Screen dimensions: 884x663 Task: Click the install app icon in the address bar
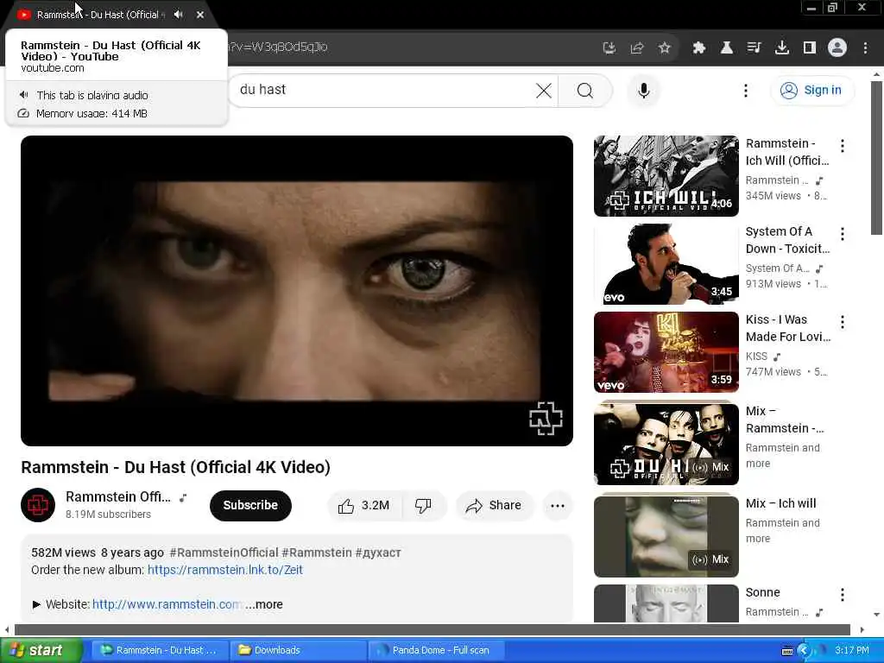[609, 48]
